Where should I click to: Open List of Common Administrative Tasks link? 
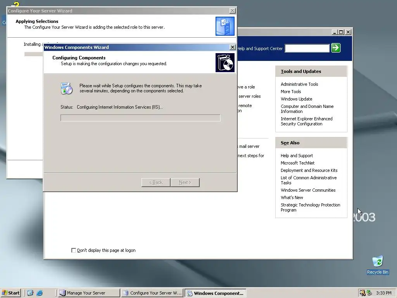tap(308, 180)
